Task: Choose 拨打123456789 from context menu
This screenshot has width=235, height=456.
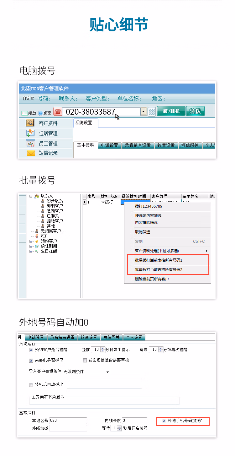Action: [x=149, y=206]
